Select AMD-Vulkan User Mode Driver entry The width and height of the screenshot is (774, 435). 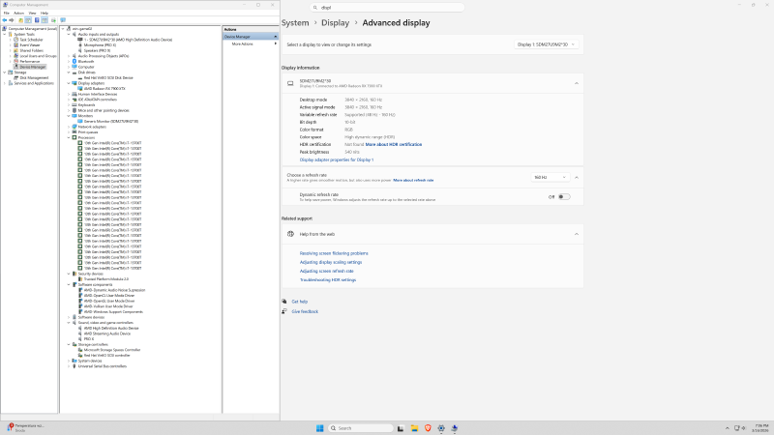click(x=108, y=306)
